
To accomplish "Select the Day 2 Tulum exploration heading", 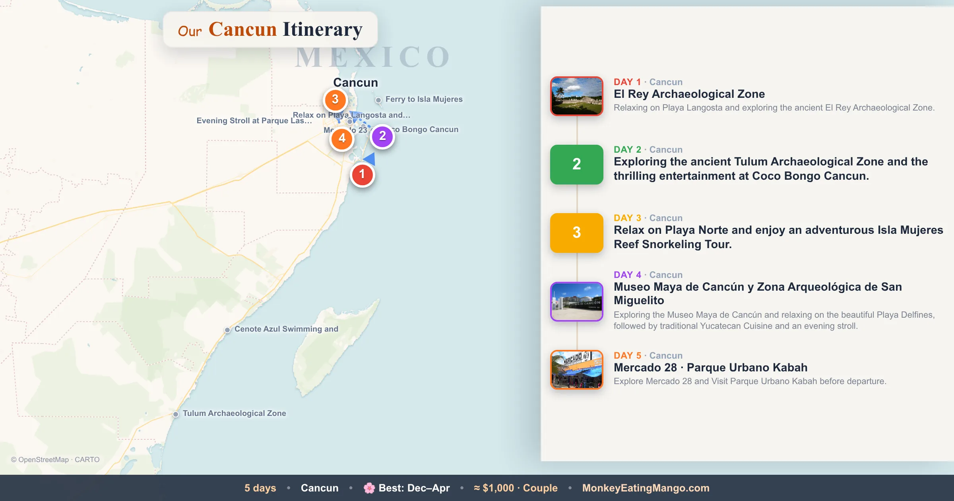I will coord(771,169).
